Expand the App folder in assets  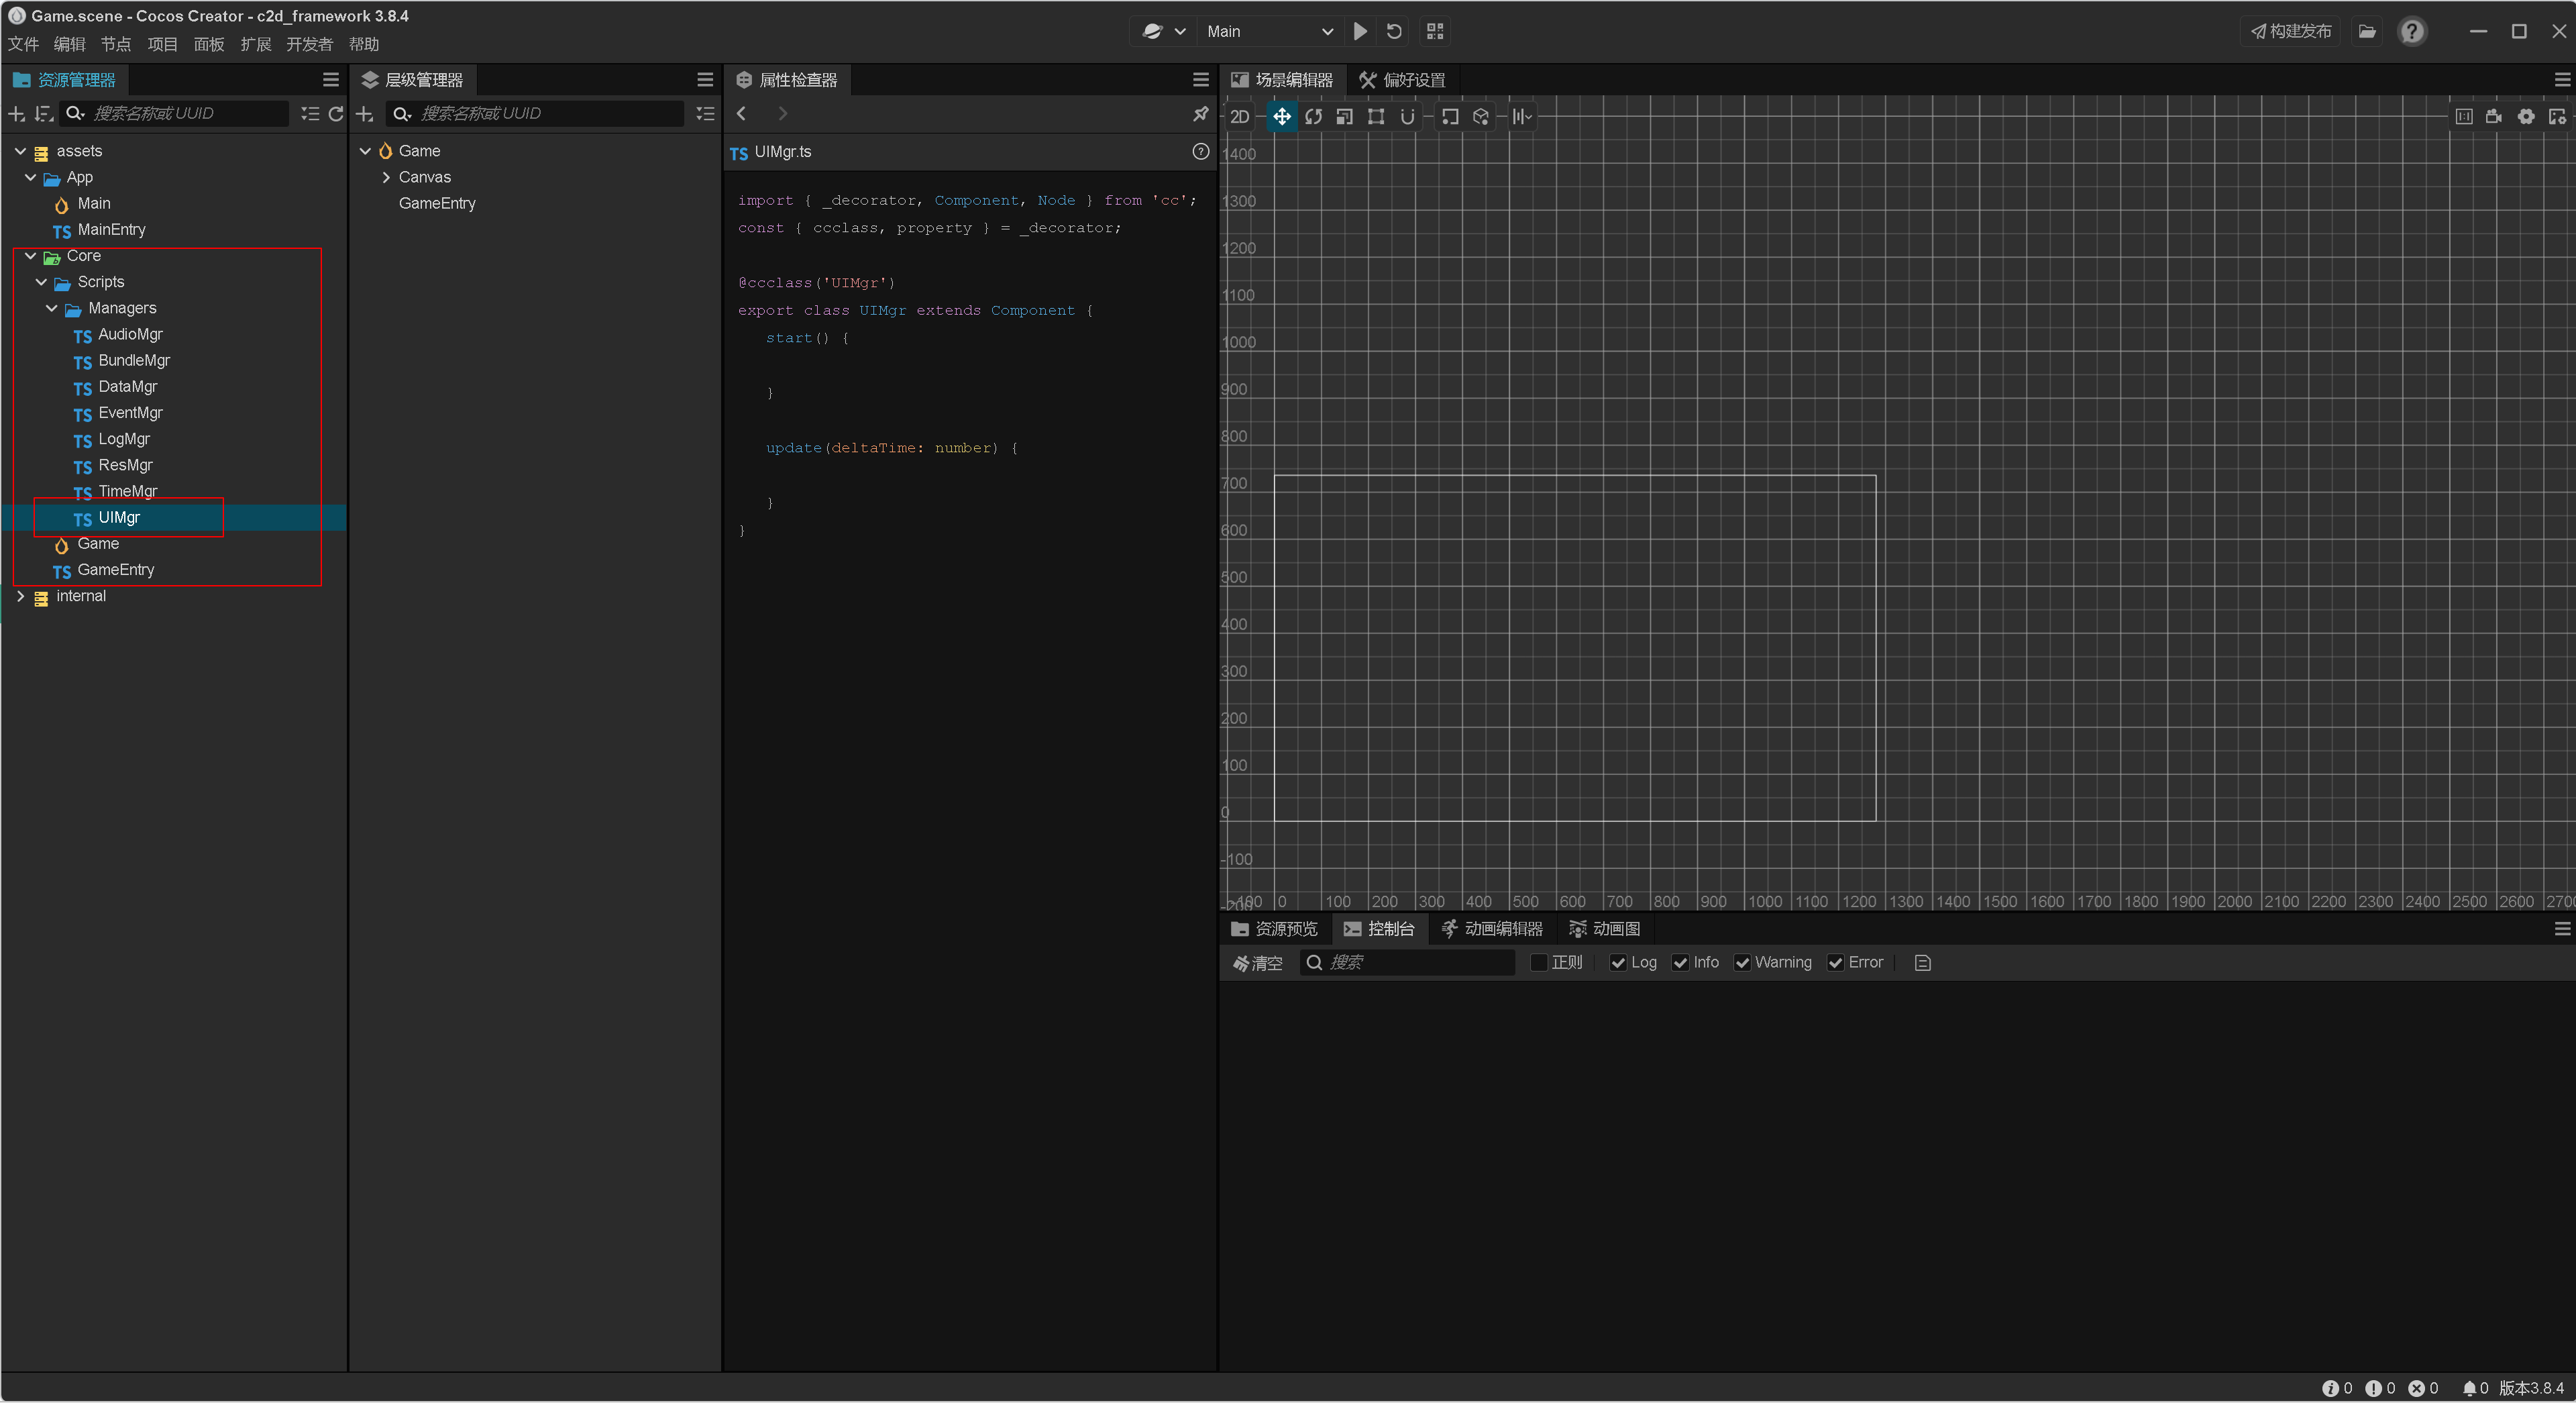click(x=30, y=176)
